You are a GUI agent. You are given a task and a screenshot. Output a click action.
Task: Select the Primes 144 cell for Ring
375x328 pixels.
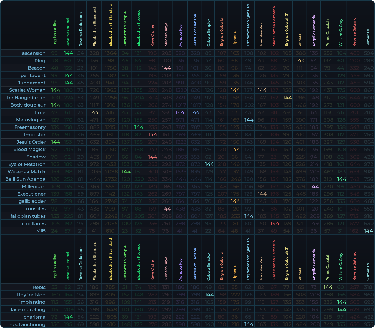300,61
